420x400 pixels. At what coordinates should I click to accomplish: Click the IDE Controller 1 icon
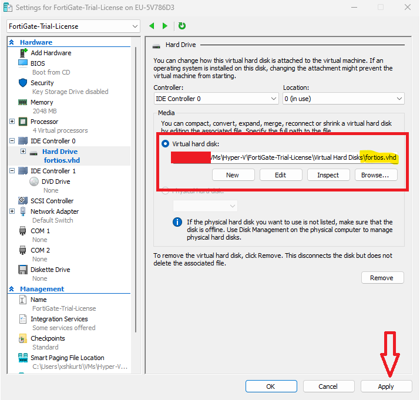[23, 171]
